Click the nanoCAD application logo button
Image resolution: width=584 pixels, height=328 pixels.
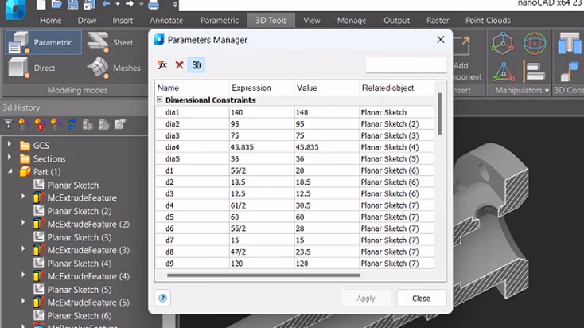[x=15, y=8]
